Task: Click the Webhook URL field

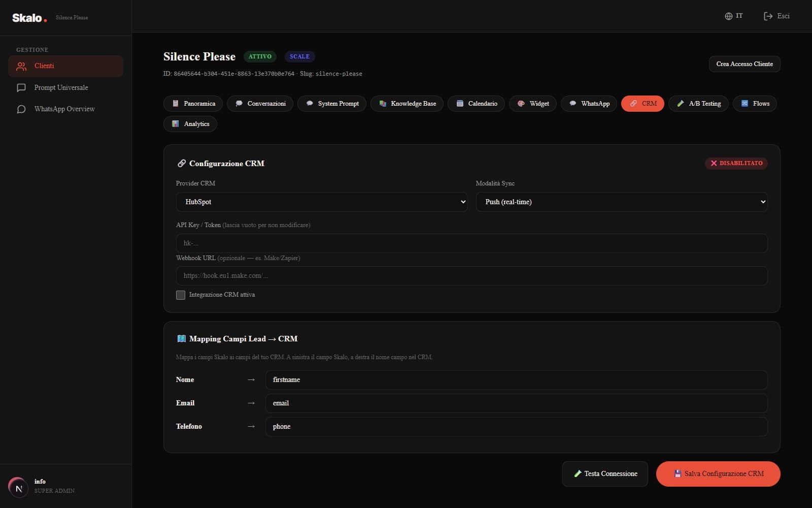Action: pyautogui.click(x=471, y=276)
